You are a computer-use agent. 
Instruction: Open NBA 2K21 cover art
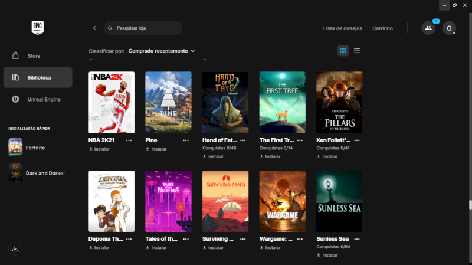[x=112, y=102]
